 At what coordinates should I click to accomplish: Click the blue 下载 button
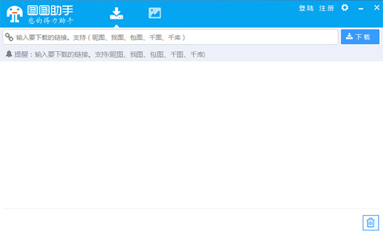[x=360, y=37]
